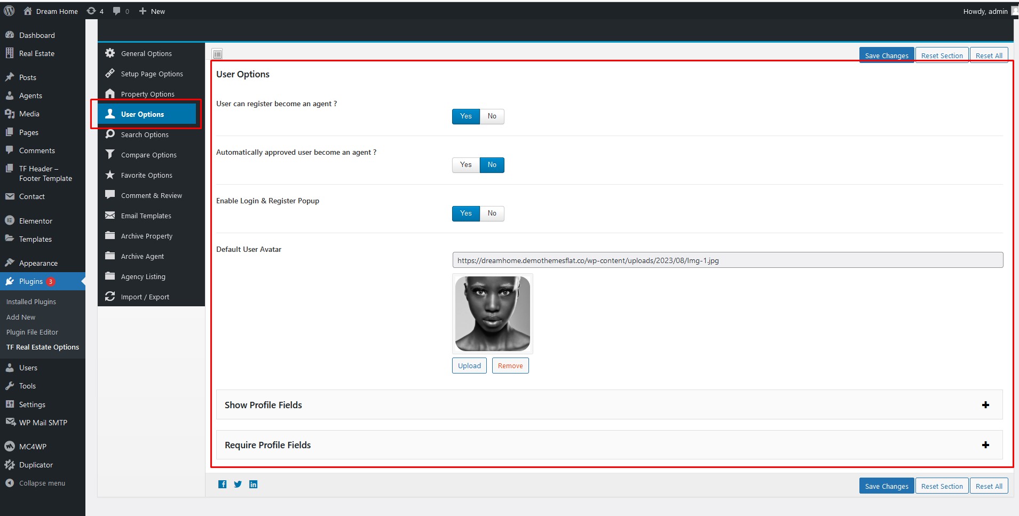Image resolution: width=1019 pixels, height=516 pixels.
Task: Open the 'Howdy, admin' account menu
Action: coord(990,11)
